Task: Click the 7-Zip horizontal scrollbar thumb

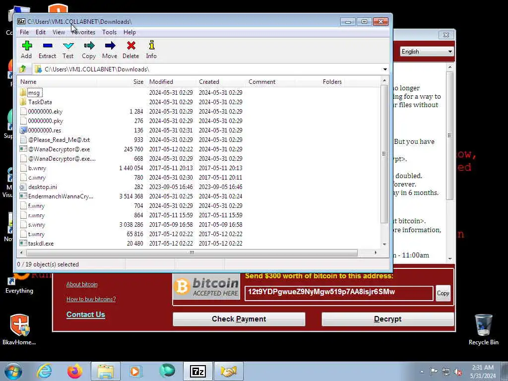Action: tap(192, 253)
